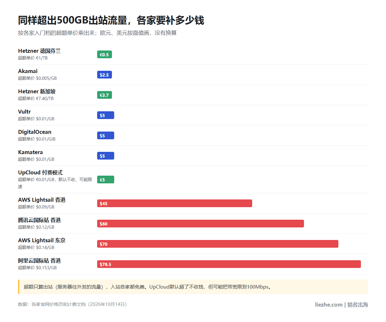Screen dimensions: 386x322
Task: Click the blue $2.5 bar
Action: pos(105,75)
